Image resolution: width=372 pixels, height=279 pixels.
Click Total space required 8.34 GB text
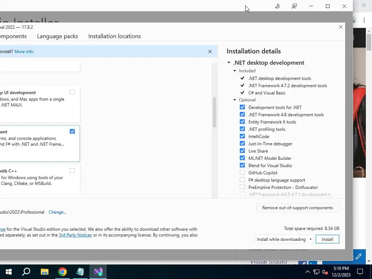311,229
